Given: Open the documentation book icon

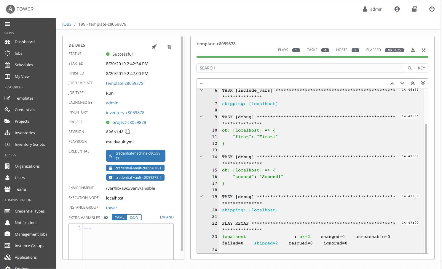Looking at the screenshot, I should 414,9.
